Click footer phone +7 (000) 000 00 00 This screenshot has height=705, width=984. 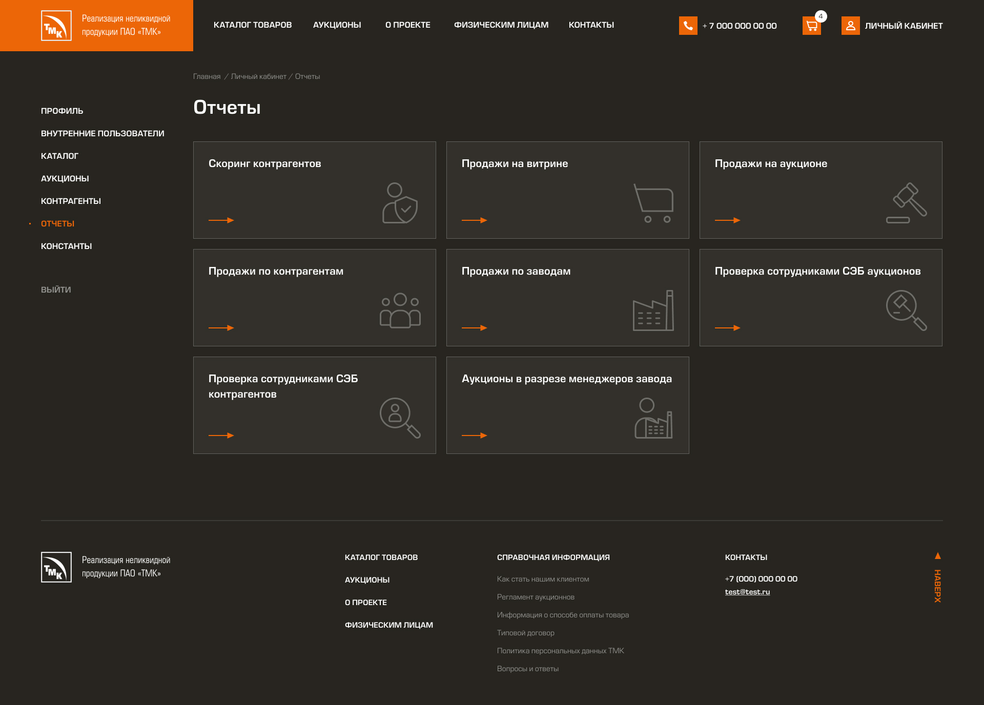click(762, 578)
